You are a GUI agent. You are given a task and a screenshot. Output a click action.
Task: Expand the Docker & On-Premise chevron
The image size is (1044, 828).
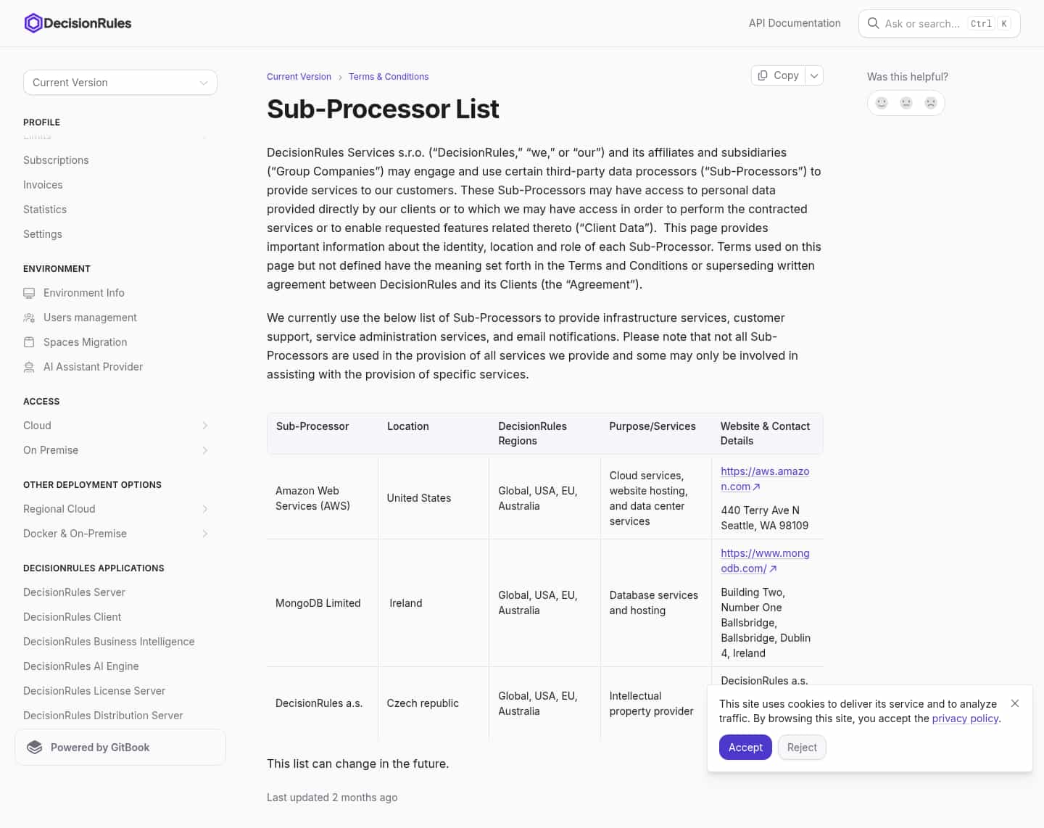(x=205, y=534)
